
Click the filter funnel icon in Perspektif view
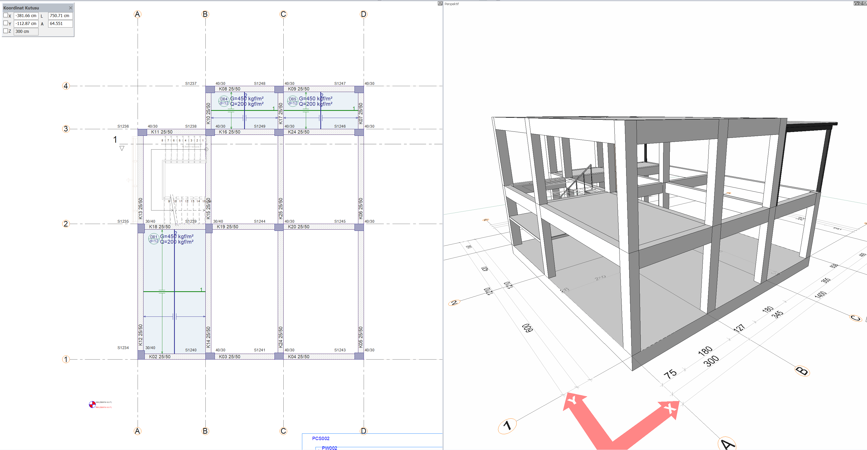pyautogui.click(x=856, y=3)
